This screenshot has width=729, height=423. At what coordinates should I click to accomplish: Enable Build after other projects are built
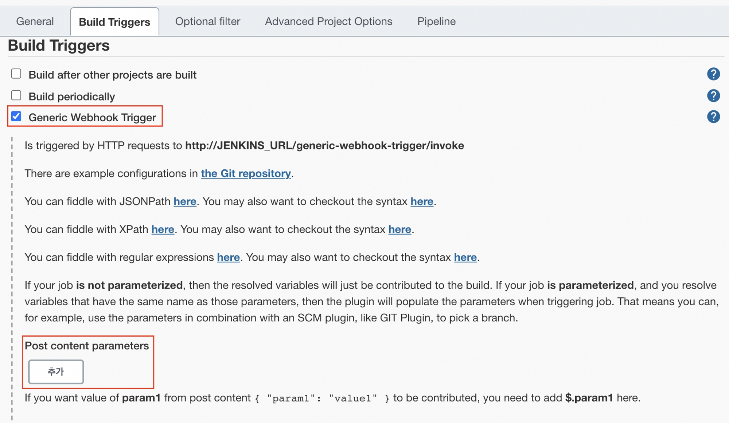click(16, 74)
